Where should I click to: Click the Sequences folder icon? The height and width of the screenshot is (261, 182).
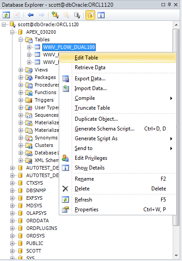click(29, 115)
